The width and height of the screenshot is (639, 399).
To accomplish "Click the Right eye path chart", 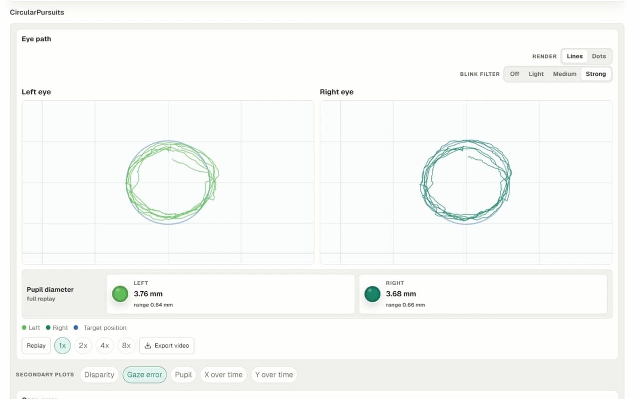I will (466, 183).
